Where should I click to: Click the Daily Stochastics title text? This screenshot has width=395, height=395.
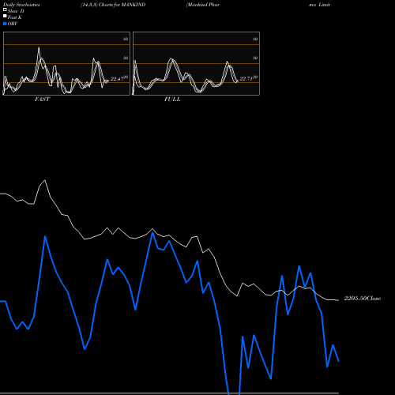pyautogui.click(x=21, y=5)
